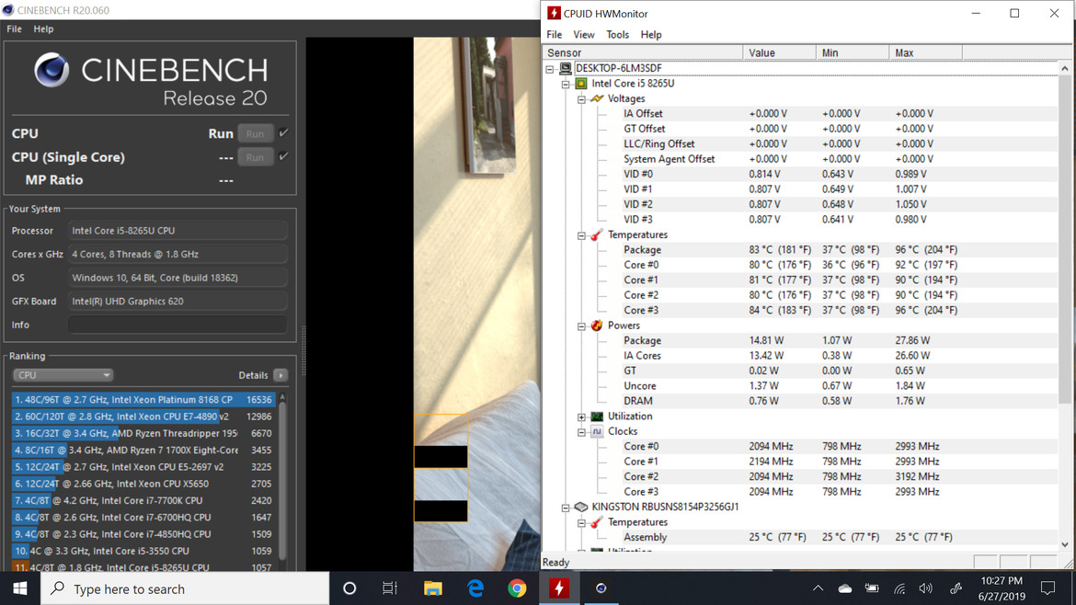
Task: Check battery status in the tray
Action: pos(872,588)
